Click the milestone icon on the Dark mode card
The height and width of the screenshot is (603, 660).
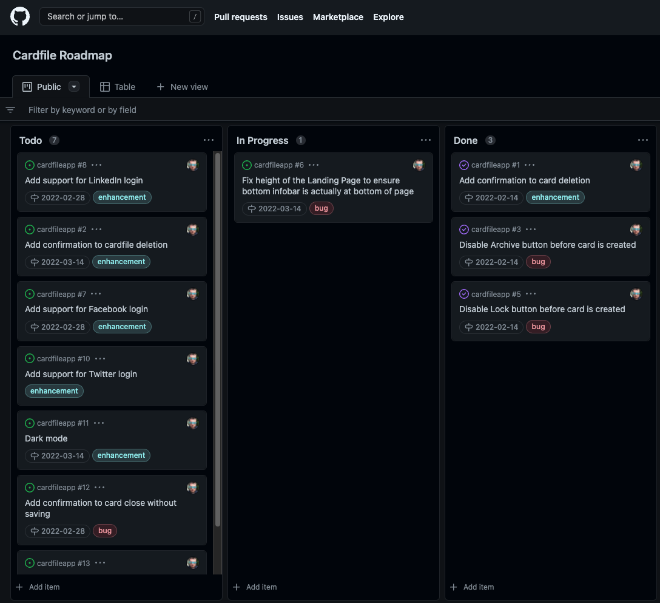click(35, 455)
